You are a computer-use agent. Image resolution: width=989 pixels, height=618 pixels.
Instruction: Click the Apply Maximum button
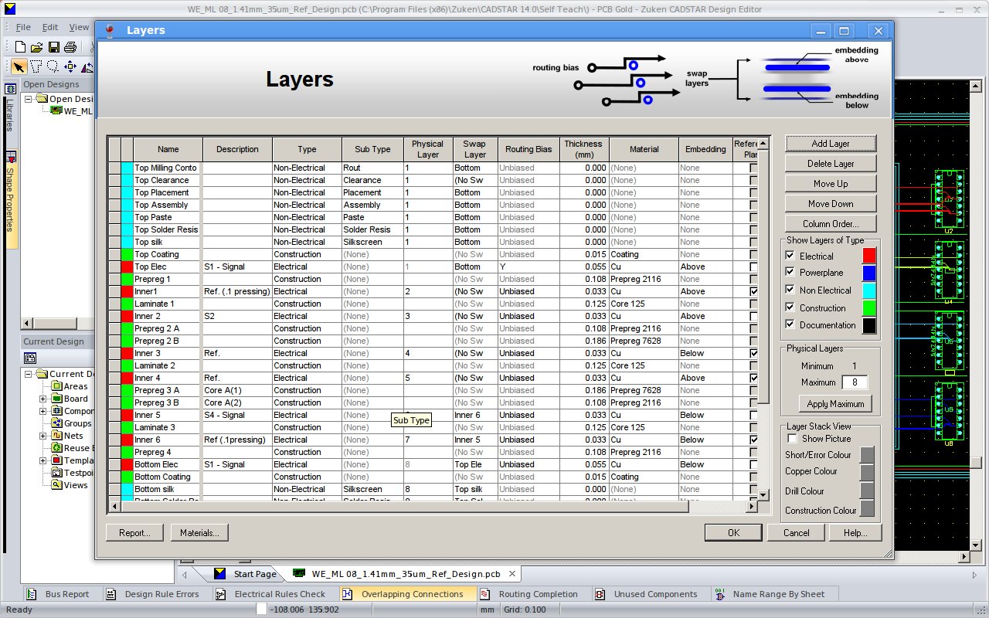tap(835, 404)
